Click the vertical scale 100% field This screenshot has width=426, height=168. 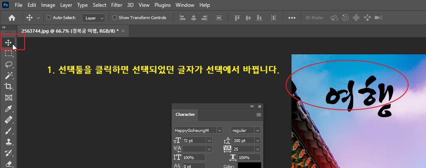point(194,157)
